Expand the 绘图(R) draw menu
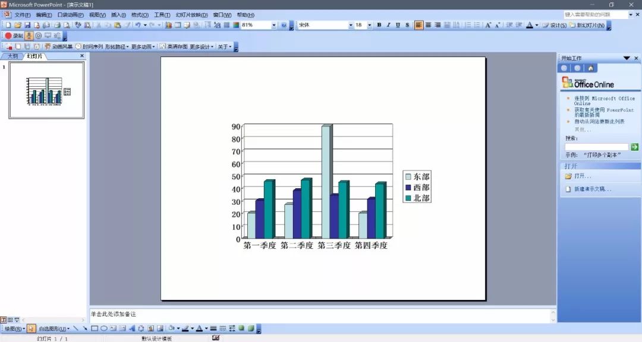 [x=15, y=328]
